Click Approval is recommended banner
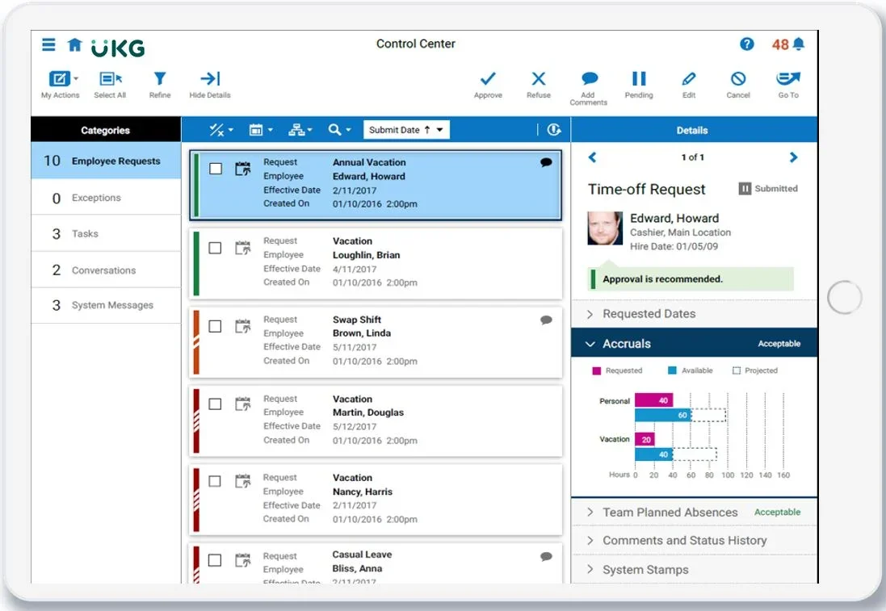 coord(691,279)
